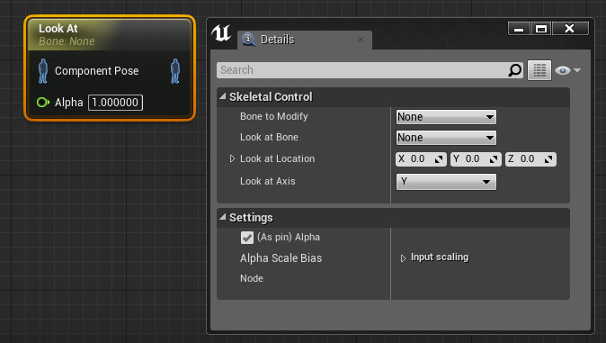Click the Component Pose input pin
This screenshot has width=606, height=343.
click(43, 71)
